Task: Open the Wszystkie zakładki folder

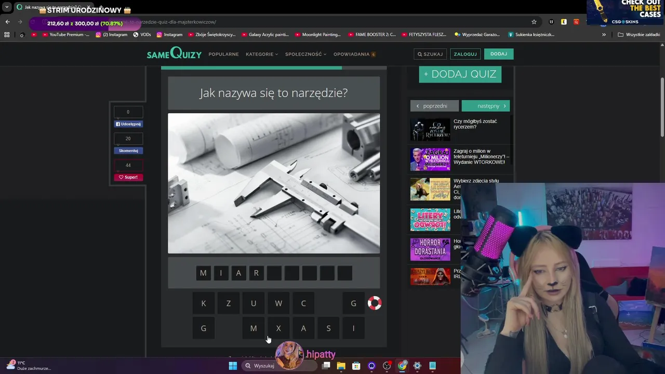Action: coord(639,35)
